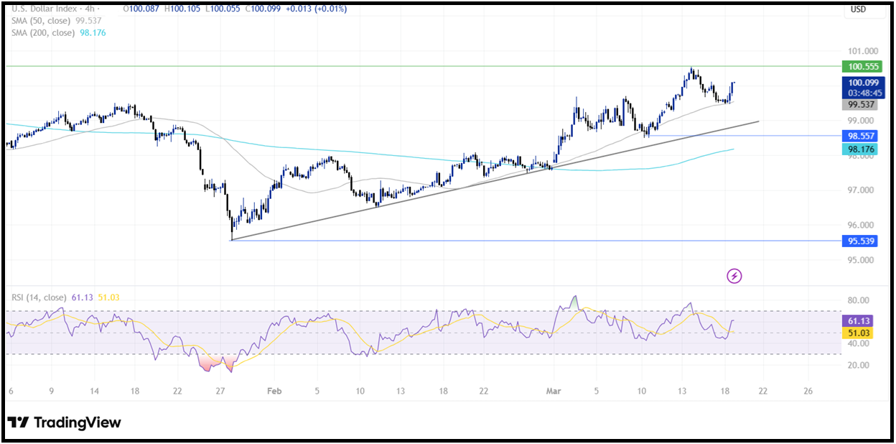Click the teal 98.176 SMA200 price label

[859, 150]
